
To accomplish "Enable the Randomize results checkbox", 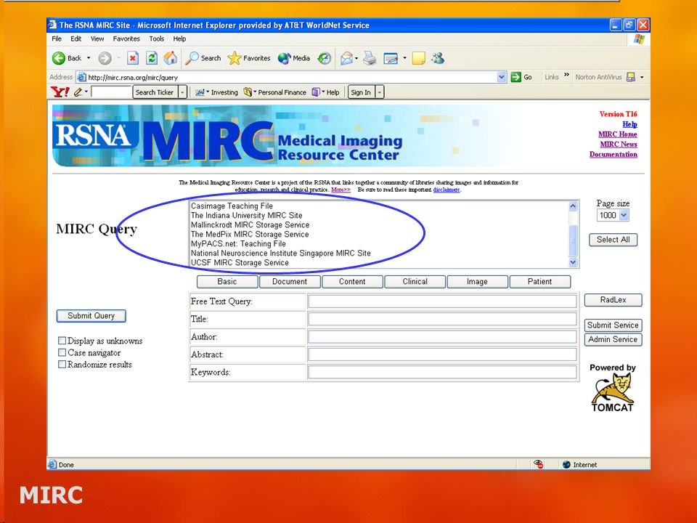I will coord(62,365).
